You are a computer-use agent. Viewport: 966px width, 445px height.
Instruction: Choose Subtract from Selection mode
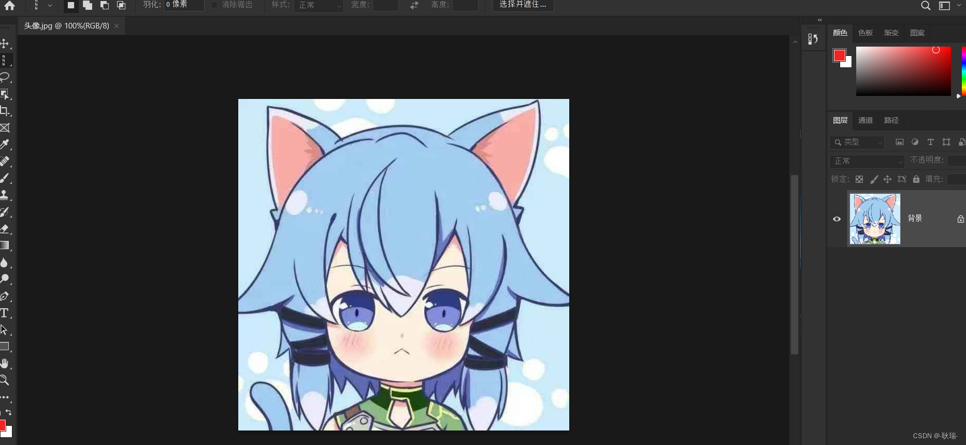[105, 5]
